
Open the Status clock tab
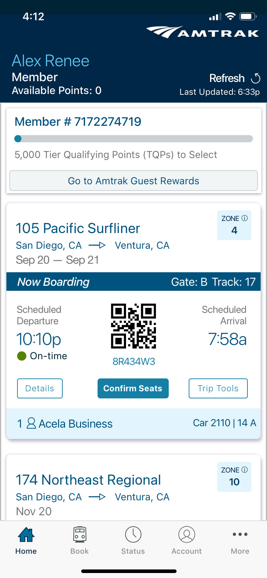[x=133, y=540]
